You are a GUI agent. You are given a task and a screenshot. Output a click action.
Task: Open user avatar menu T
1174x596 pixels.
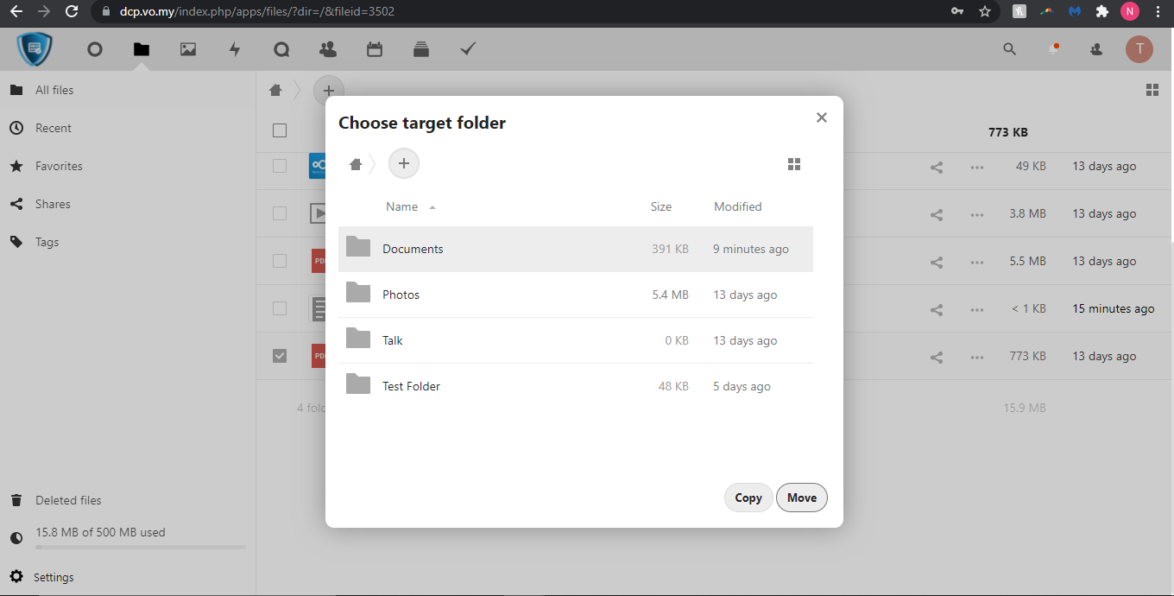pos(1139,49)
